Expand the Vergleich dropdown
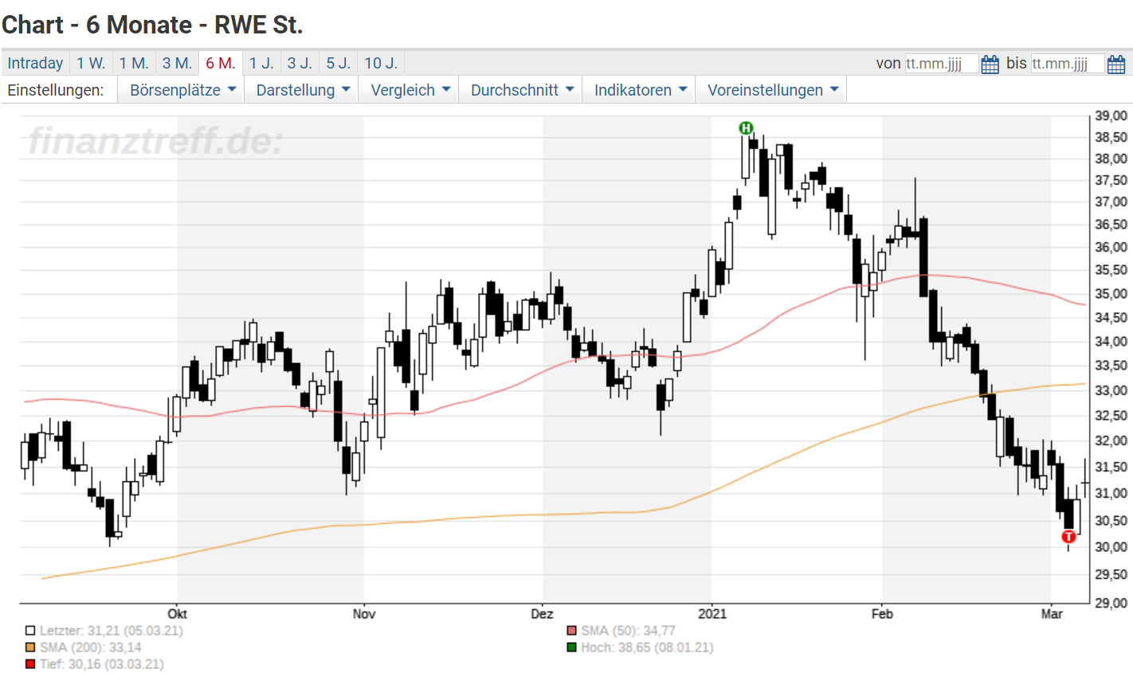Image resolution: width=1133 pixels, height=685 pixels. coord(410,90)
